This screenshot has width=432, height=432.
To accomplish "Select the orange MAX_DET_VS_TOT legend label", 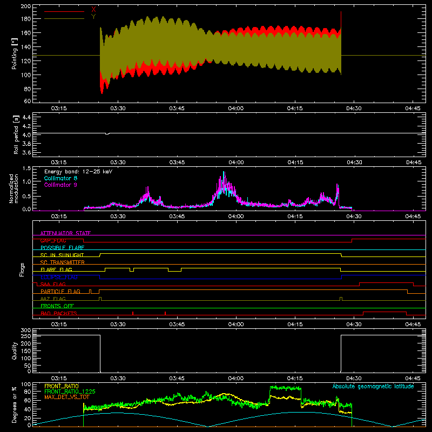I will click(67, 397).
